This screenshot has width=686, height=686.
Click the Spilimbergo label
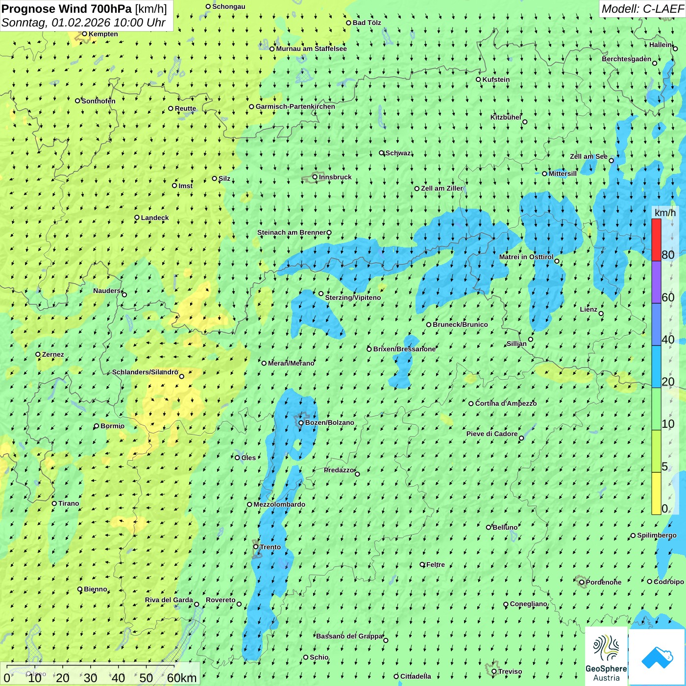[657, 535]
